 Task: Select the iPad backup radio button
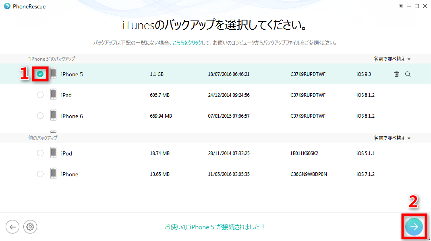pos(40,95)
